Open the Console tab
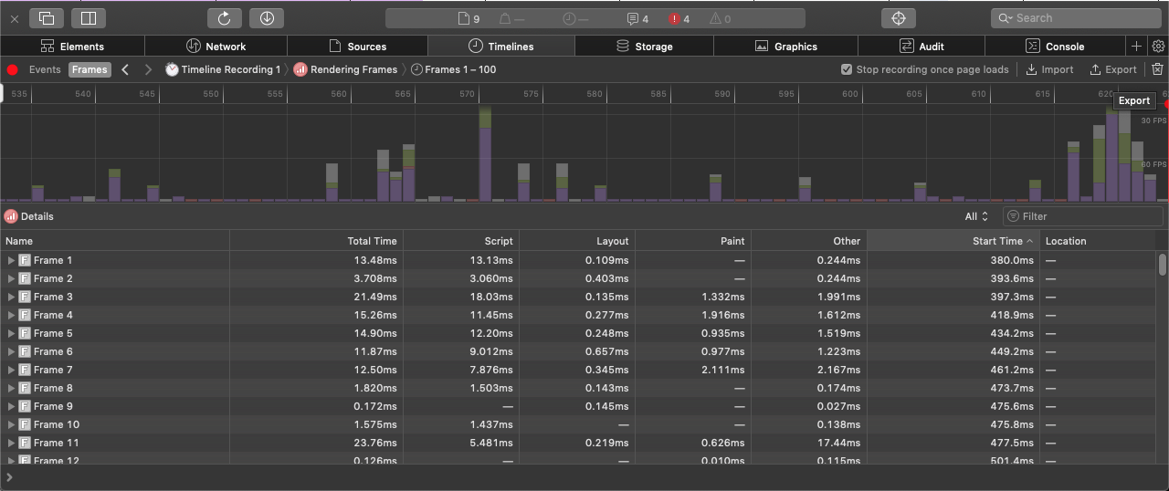Screen dimensions: 1169x491 tap(1055, 46)
